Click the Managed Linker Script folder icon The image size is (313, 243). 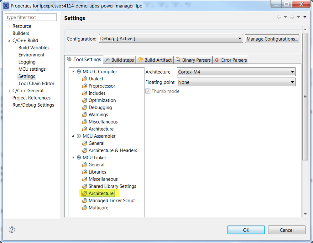[x=85, y=200]
